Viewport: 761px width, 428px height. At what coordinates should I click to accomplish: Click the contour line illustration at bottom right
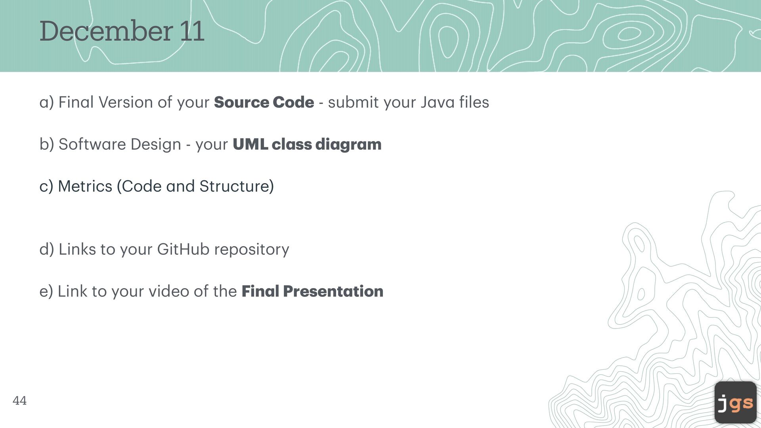point(666,317)
